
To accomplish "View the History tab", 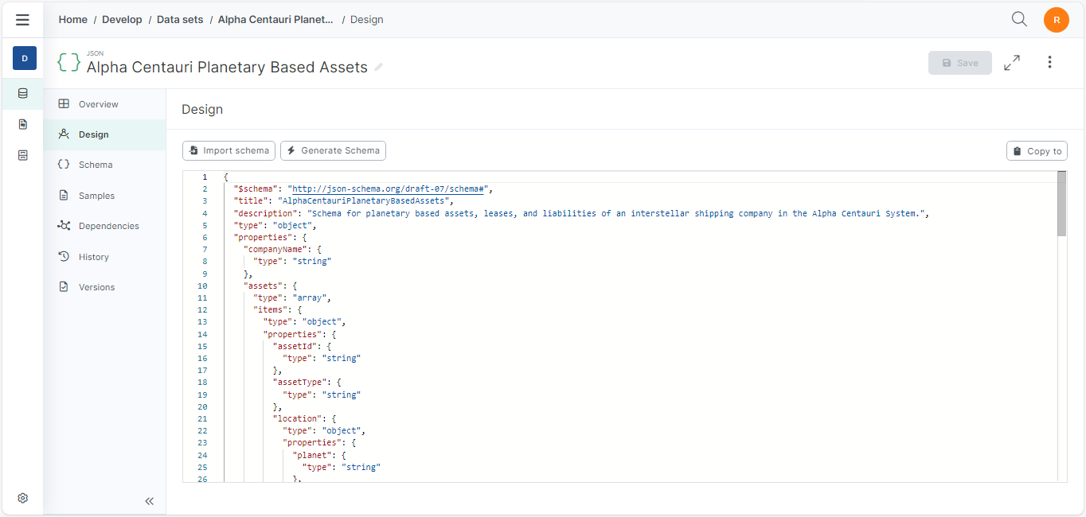I will point(104,257).
